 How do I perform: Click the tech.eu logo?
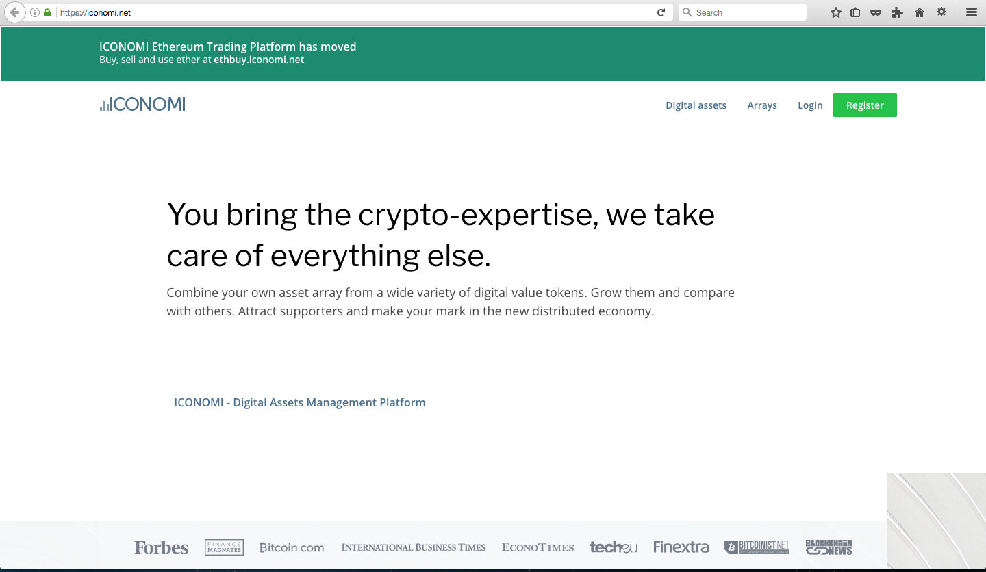(614, 547)
